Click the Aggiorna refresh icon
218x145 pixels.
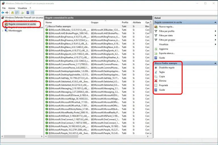[156, 49]
